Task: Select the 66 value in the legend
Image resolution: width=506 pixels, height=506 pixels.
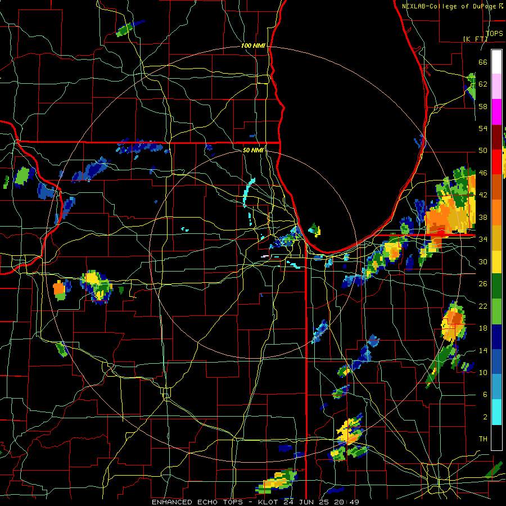Action: point(483,62)
